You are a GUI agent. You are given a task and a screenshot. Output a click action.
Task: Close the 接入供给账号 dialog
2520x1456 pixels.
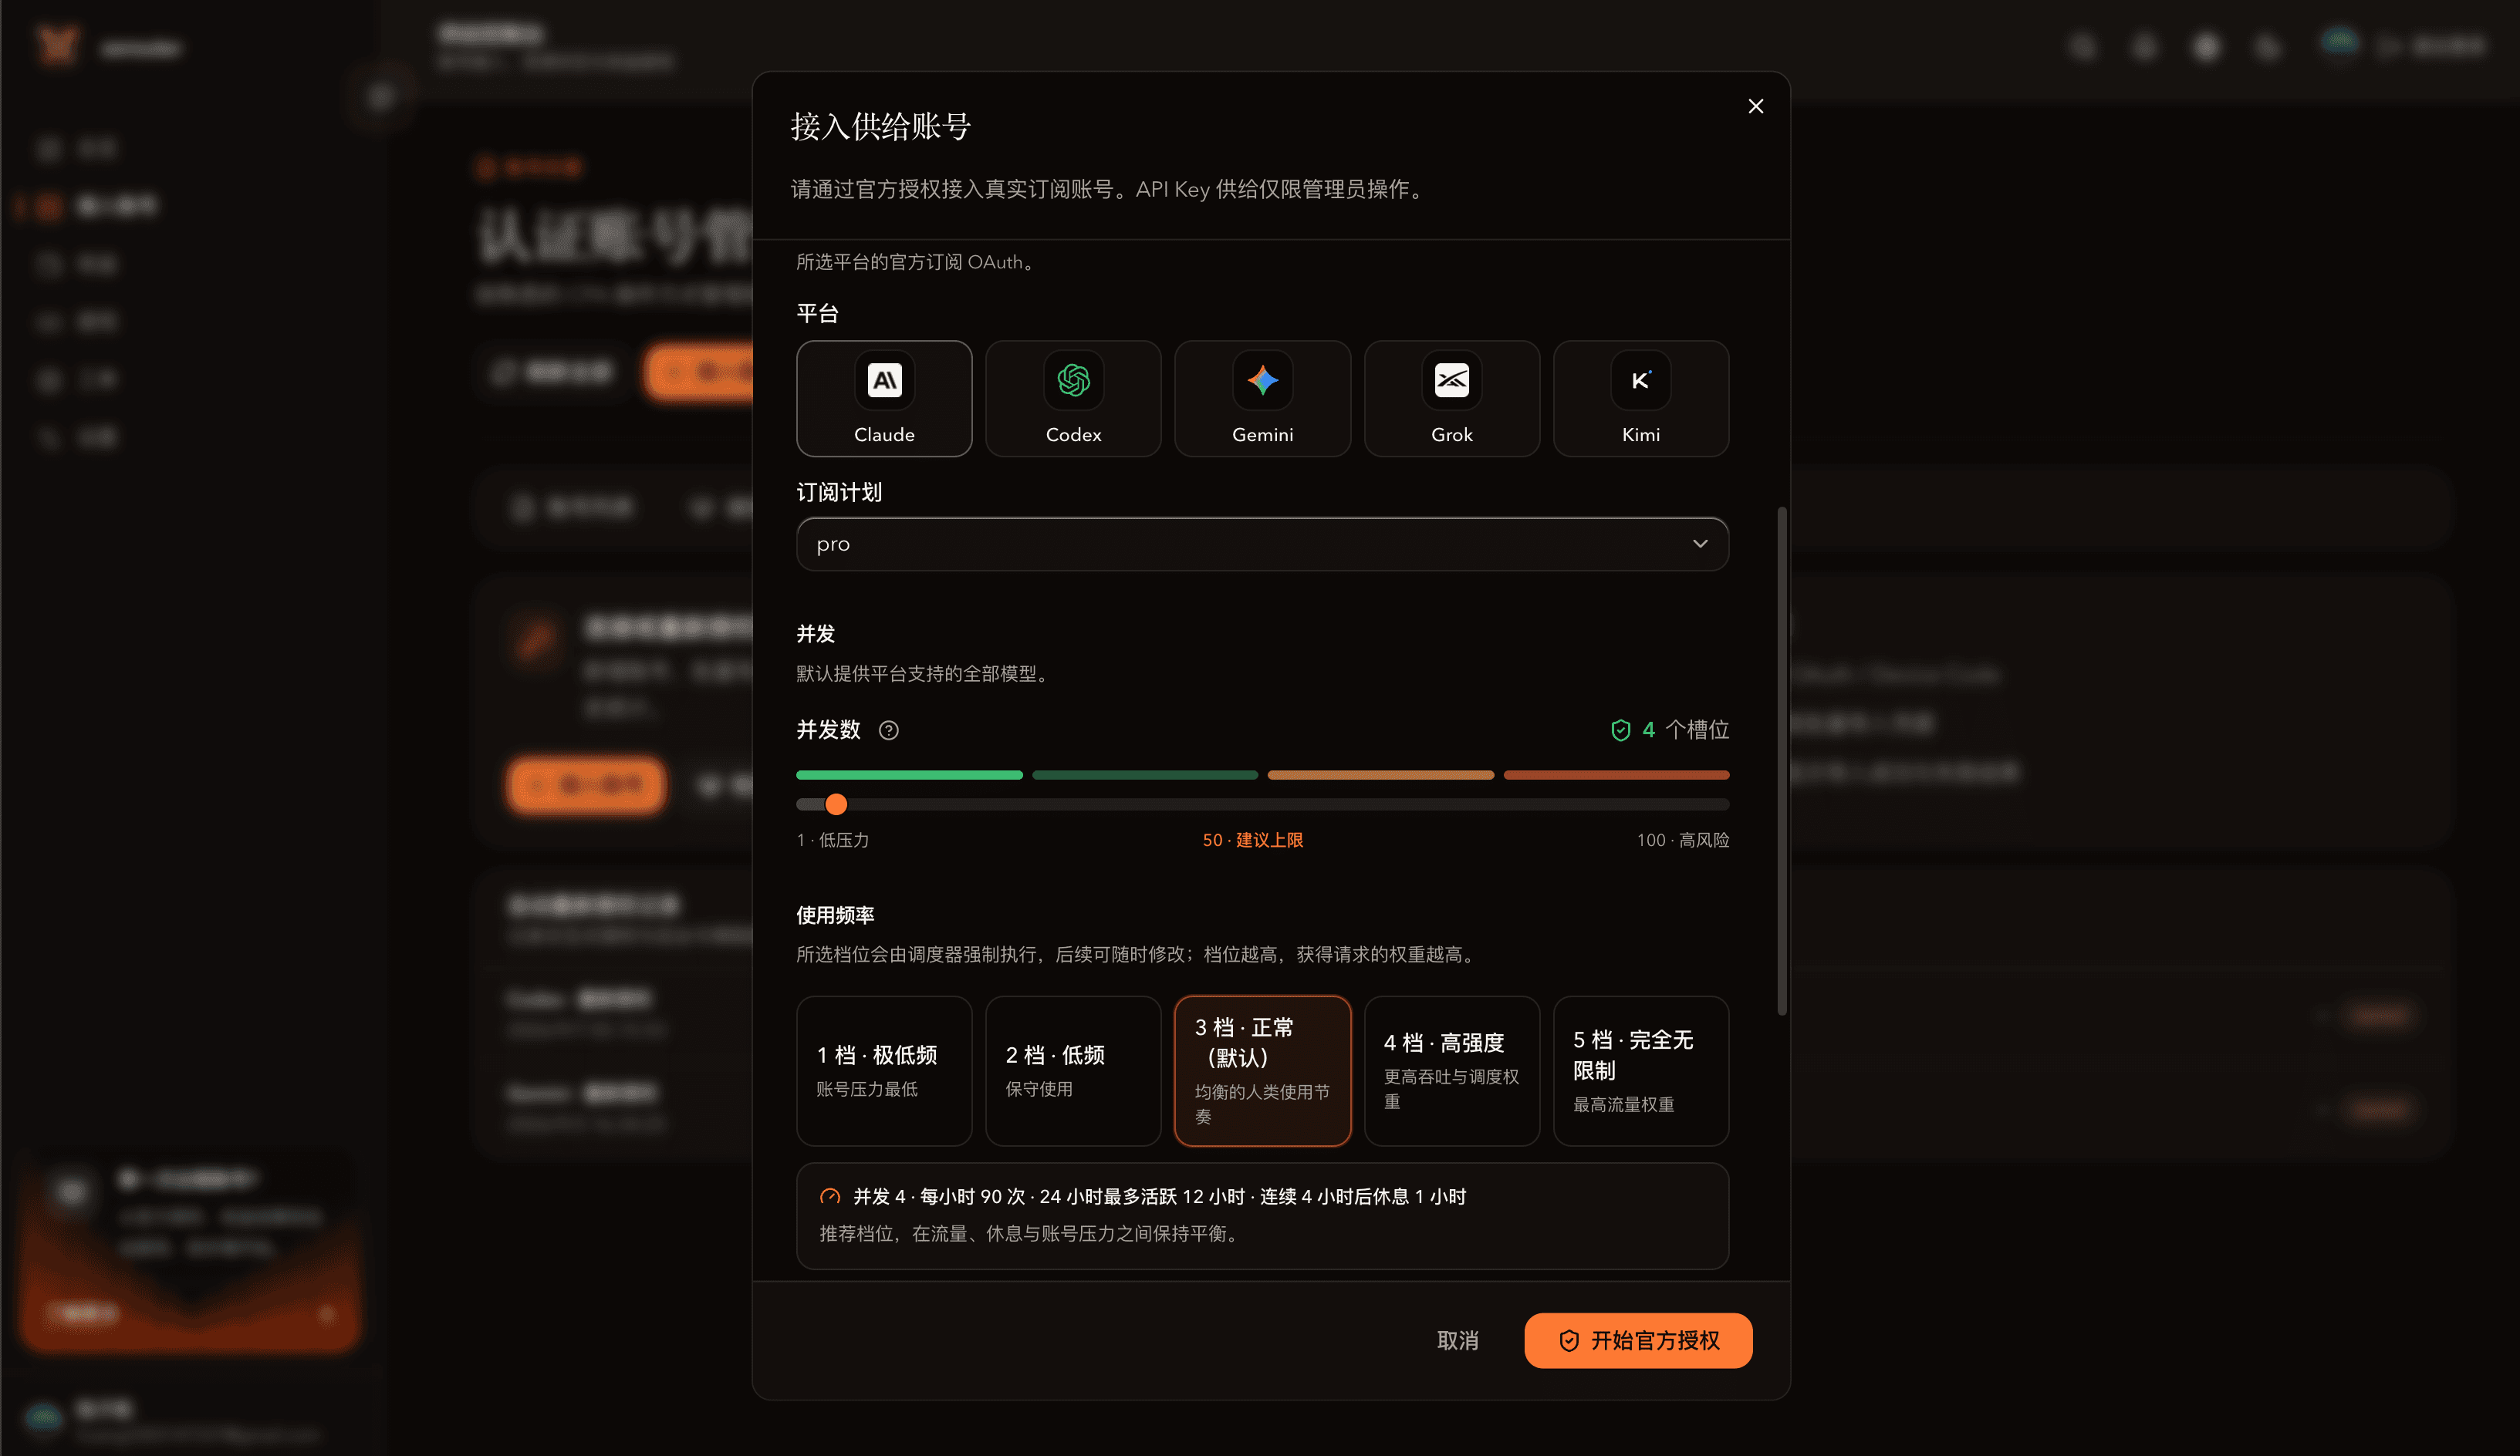1755,106
